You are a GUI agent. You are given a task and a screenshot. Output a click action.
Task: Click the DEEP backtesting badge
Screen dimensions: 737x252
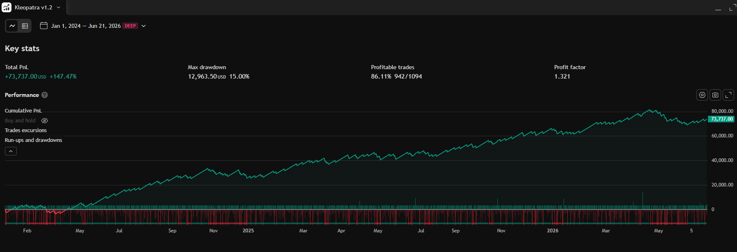[130, 26]
